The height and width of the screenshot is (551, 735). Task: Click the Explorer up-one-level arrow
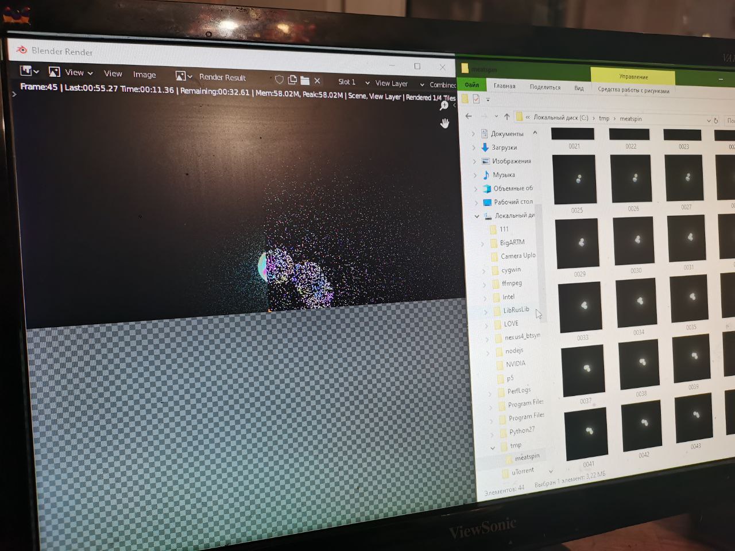click(506, 117)
